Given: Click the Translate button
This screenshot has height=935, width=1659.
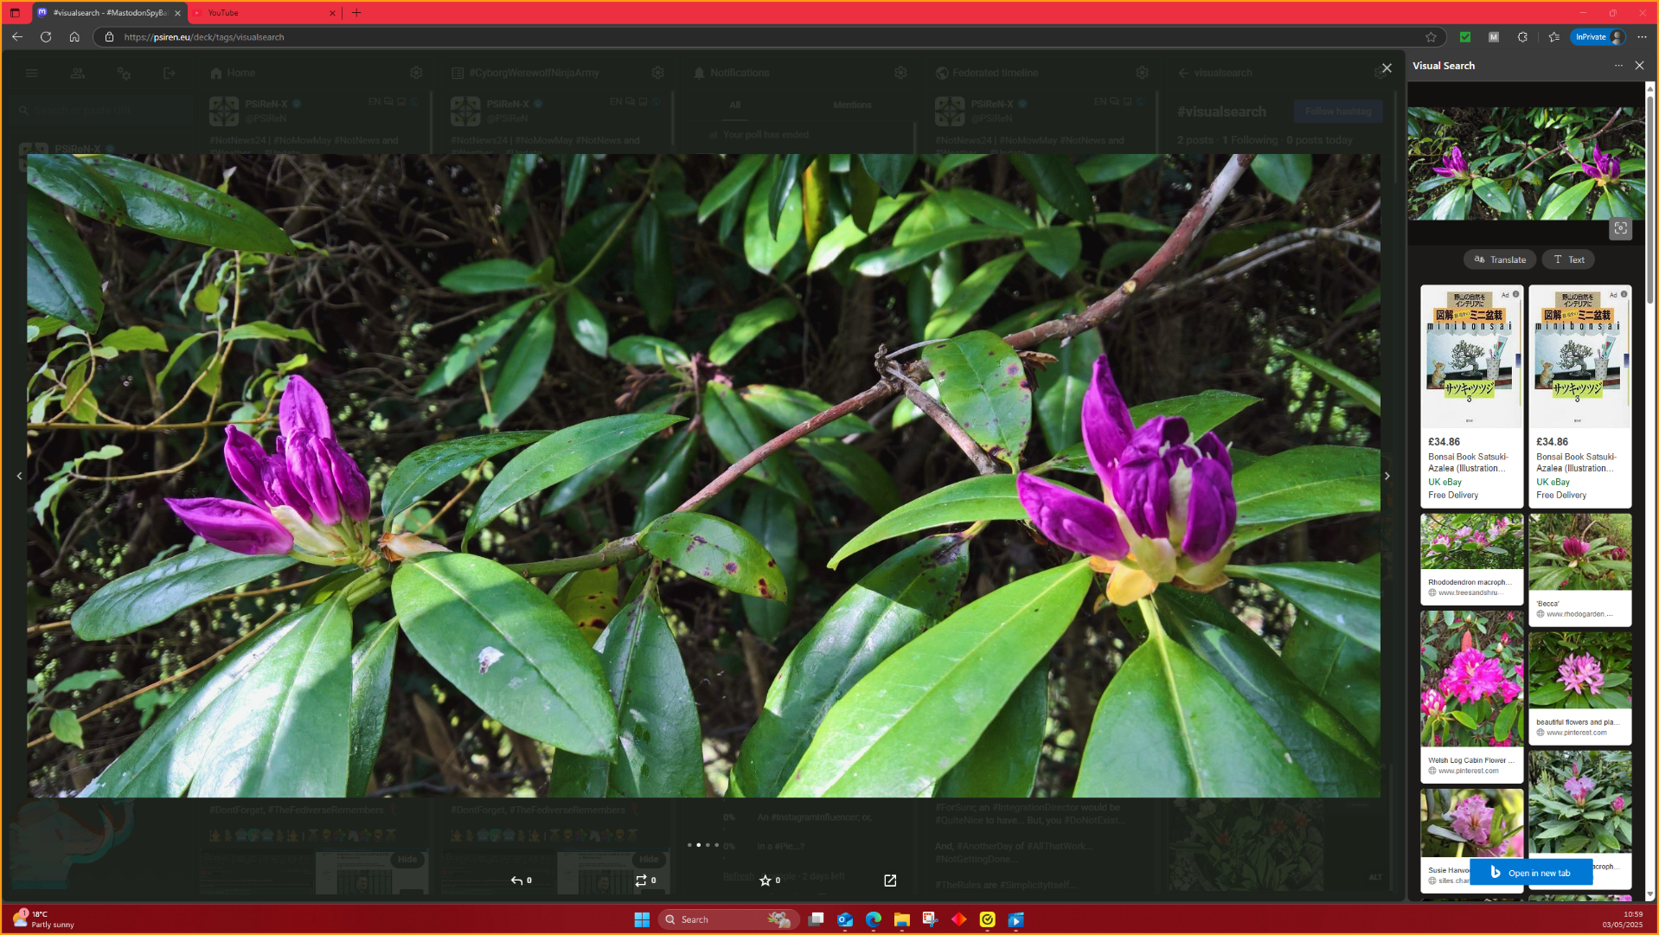Looking at the screenshot, I should coord(1500,259).
